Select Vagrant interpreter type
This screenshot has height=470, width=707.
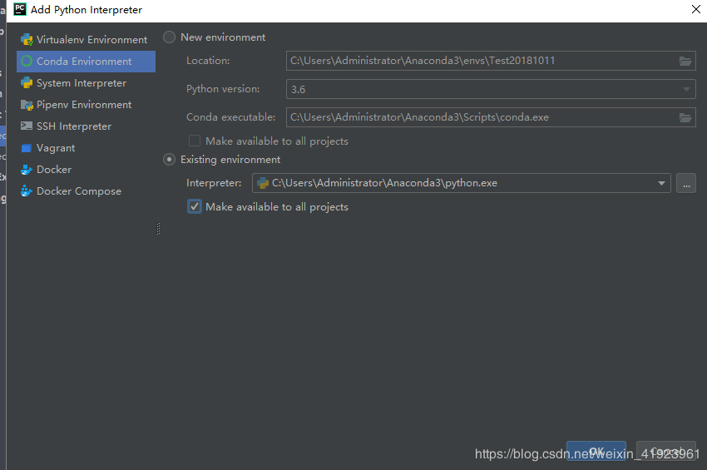click(x=87, y=148)
